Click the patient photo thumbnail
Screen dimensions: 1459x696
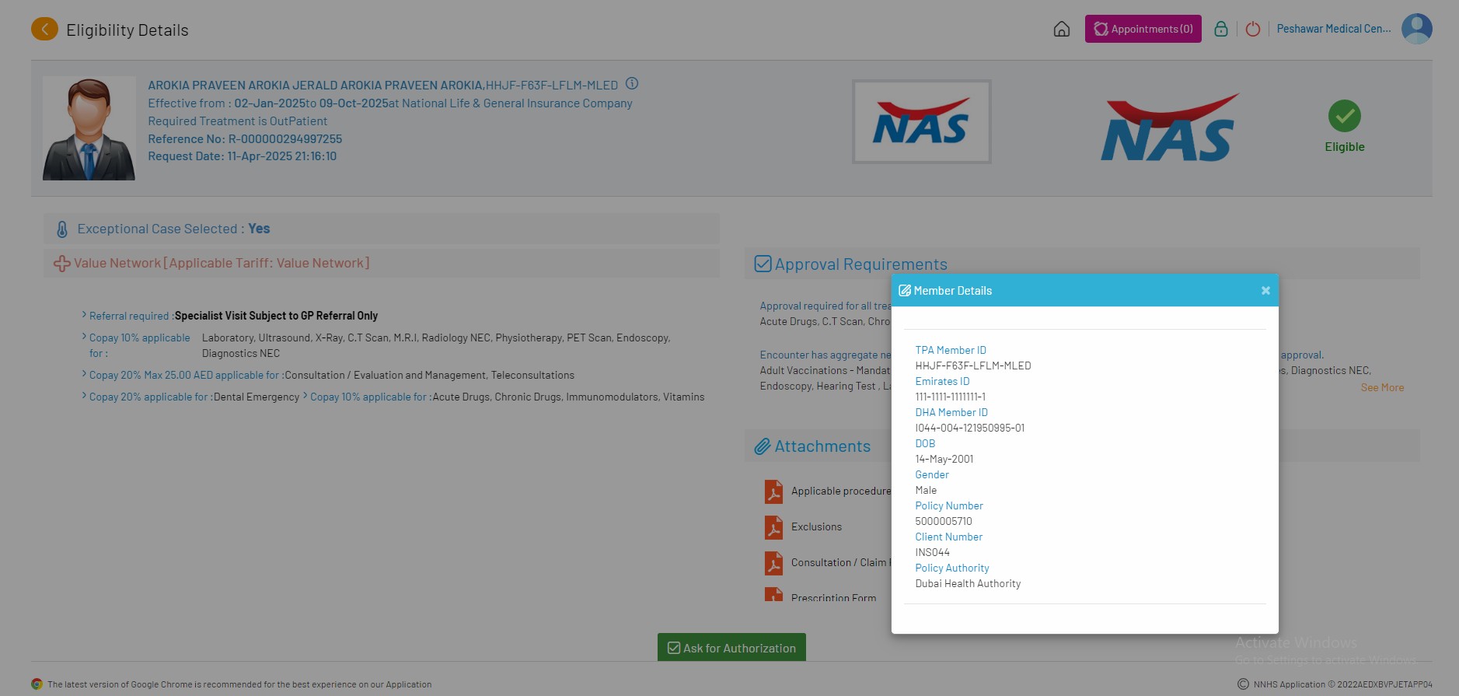[x=89, y=128]
